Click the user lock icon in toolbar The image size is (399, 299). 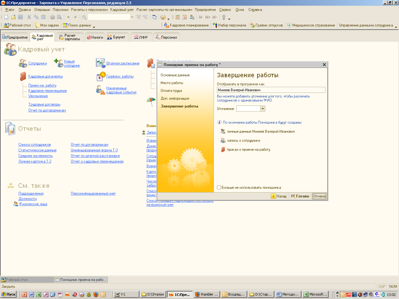[x=192, y=17]
